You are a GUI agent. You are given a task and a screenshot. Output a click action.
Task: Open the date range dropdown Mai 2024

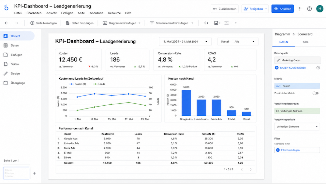click(x=185, y=42)
